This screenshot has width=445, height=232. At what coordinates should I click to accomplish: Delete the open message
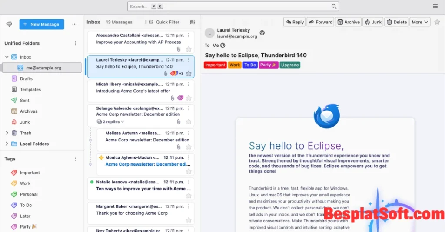[396, 22]
